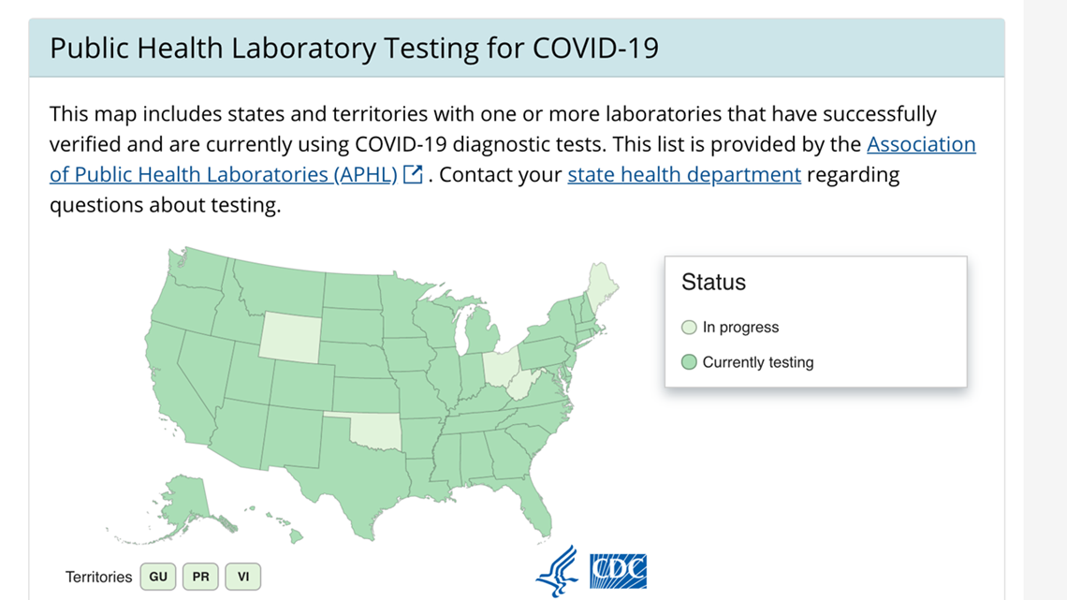Click the CDC logo icon
Image resolution: width=1067 pixels, height=600 pixels.
618,571
